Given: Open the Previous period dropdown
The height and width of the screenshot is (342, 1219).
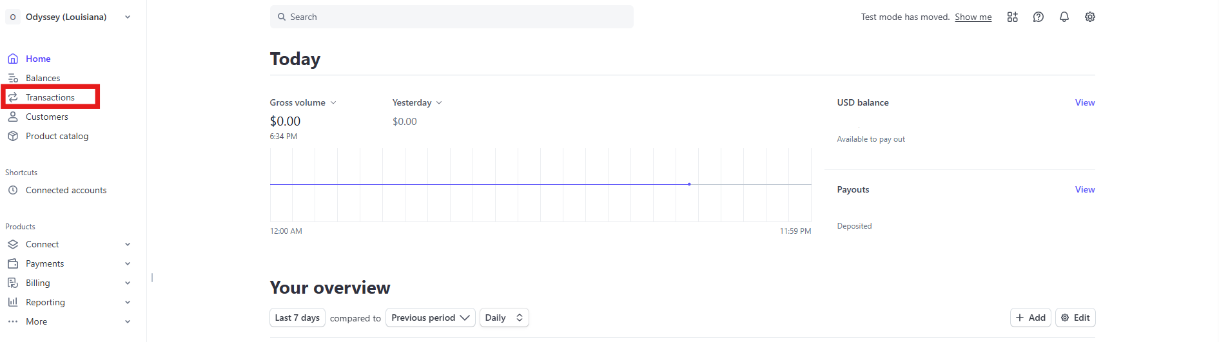Looking at the screenshot, I should (430, 318).
